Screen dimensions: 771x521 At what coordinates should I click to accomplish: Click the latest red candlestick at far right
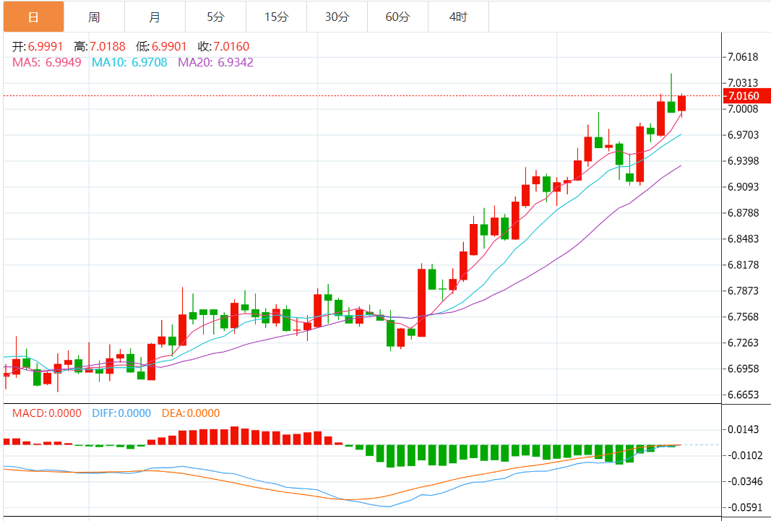coord(681,104)
